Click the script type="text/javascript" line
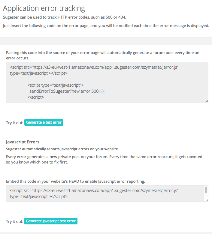The image size is (212, 234). [55, 85]
